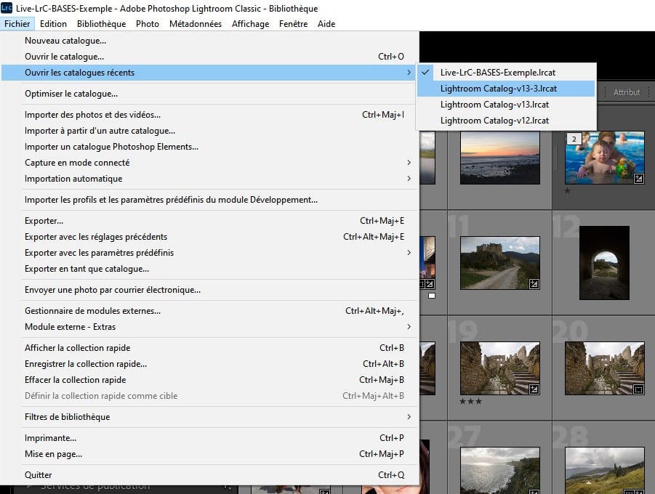Select the sunset seascape thumbnail
The width and height of the screenshot is (655, 494).
pos(499,158)
